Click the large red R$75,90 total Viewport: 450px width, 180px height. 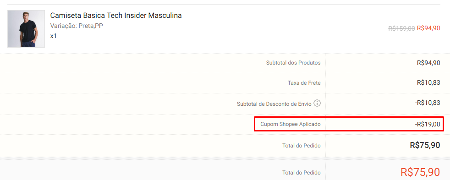[x=420, y=172]
